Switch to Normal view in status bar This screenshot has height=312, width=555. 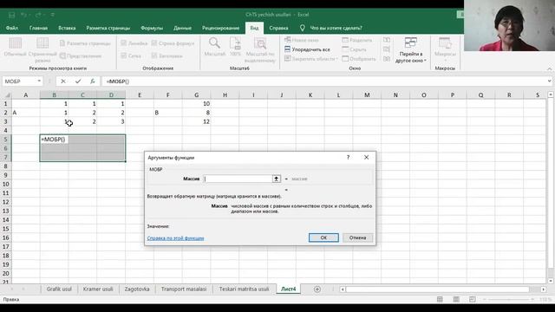[440, 299]
